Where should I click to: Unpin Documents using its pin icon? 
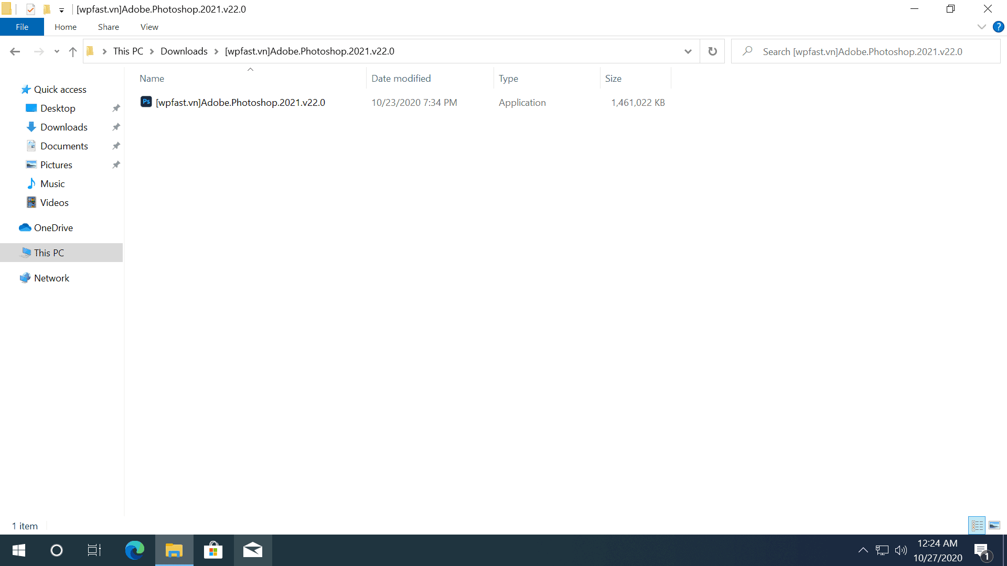coord(116,146)
